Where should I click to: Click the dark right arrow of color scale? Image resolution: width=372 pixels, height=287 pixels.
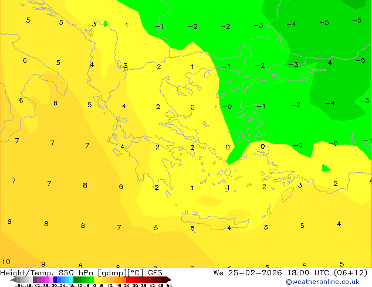point(169,279)
